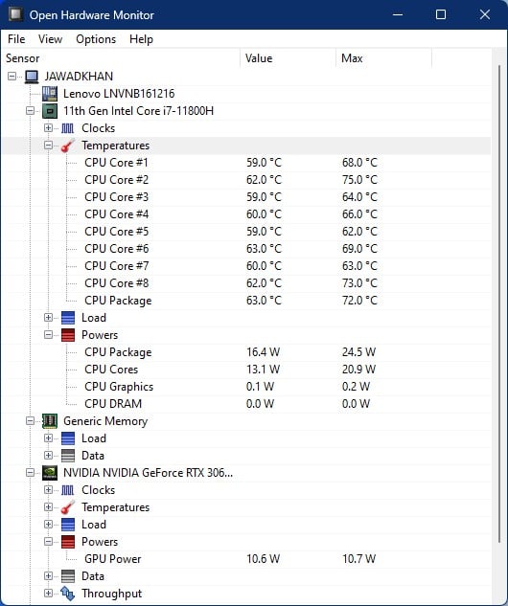Expand the CPU Clocks node
Screen dimensions: 508x606
48,128
